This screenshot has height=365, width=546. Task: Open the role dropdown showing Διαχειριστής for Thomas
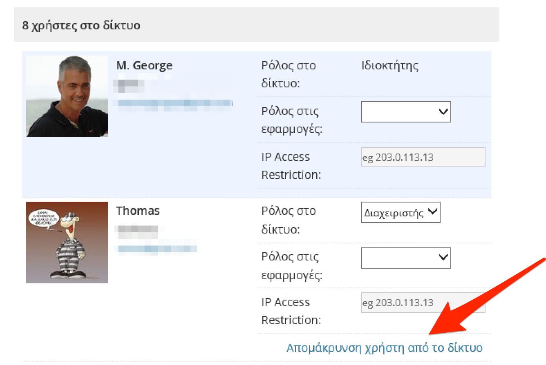click(400, 212)
